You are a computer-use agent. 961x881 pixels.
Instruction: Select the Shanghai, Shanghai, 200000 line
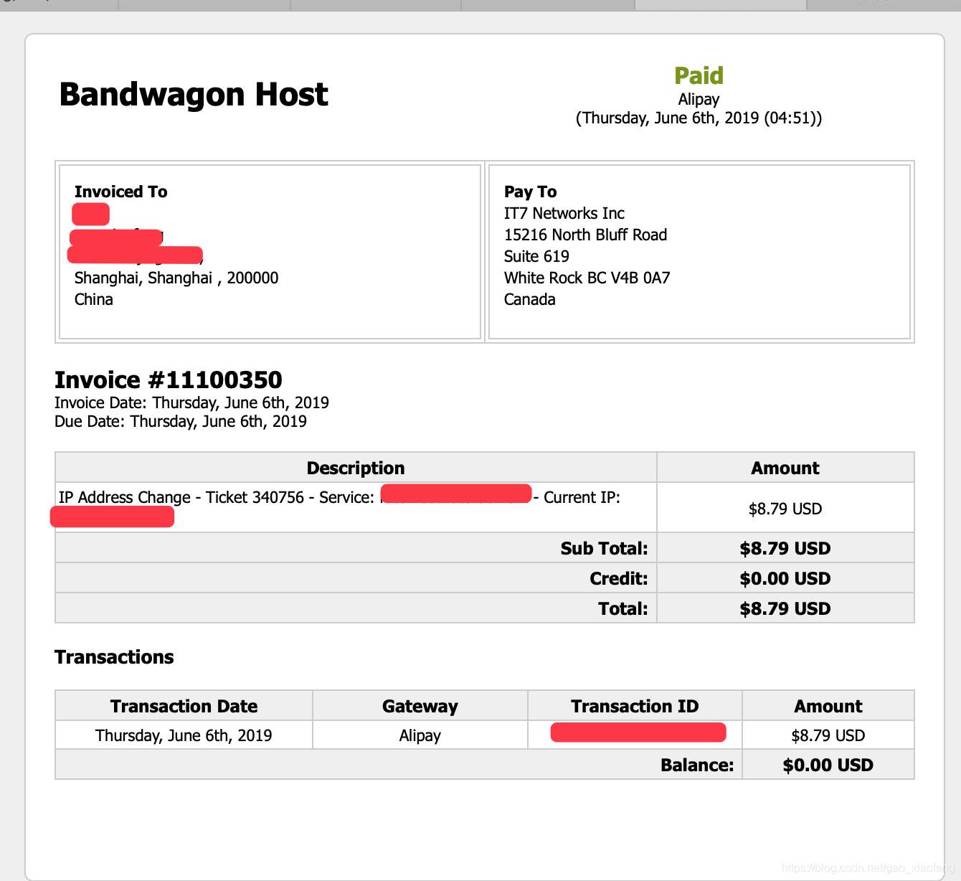pos(176,278)
